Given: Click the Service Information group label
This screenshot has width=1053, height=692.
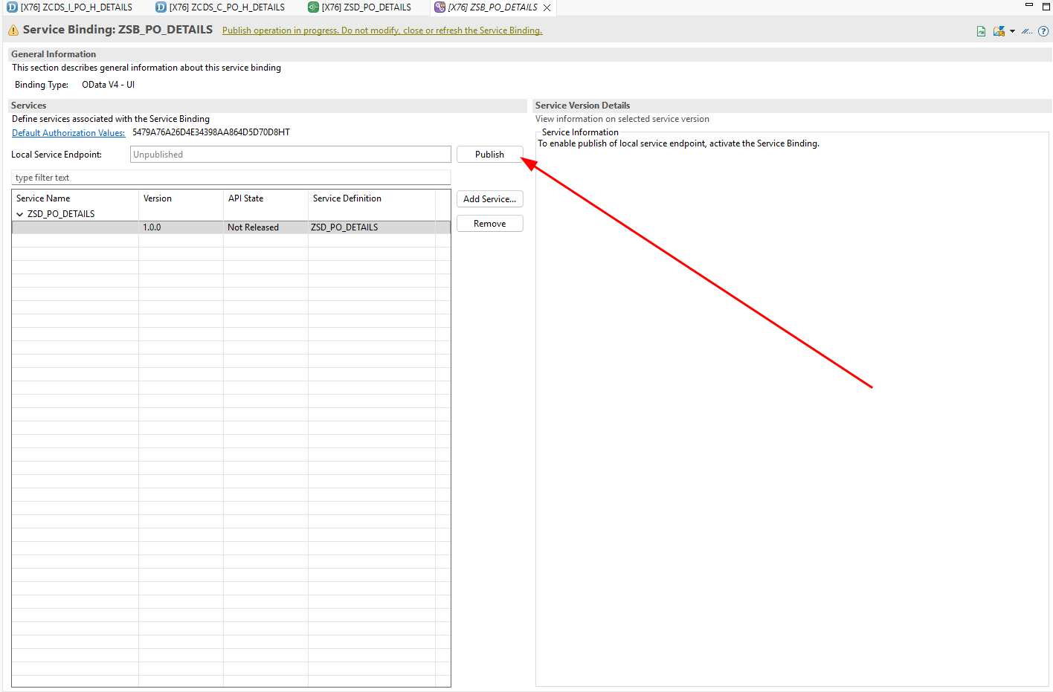Looking at the screenshot, I should click(x=580, y=132).
